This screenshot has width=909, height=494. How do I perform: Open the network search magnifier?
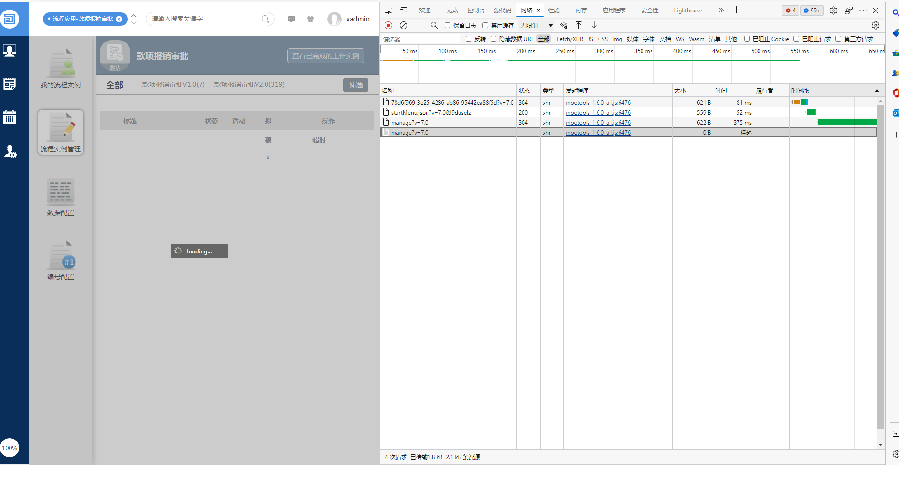[434, 25]
